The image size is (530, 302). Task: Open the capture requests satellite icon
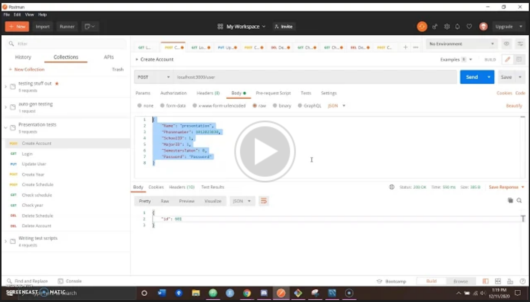pyautogui.click(x=435, y=27)
